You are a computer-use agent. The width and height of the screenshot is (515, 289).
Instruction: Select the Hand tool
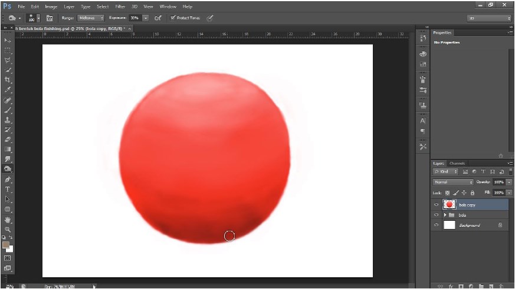click(x=8, y=219)
